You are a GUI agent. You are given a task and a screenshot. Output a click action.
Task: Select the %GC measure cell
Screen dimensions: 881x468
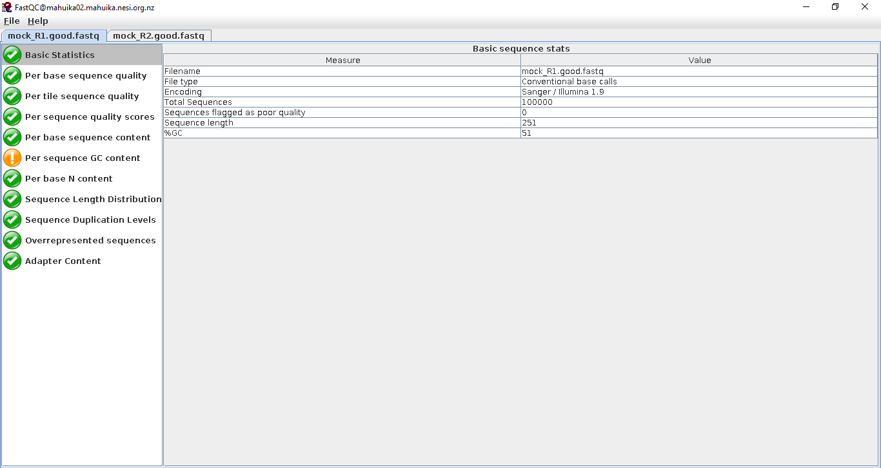point(342,133)
